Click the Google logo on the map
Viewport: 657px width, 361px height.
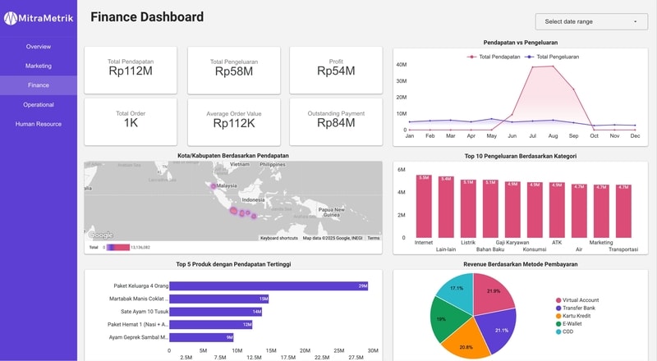tap(101, 235)
